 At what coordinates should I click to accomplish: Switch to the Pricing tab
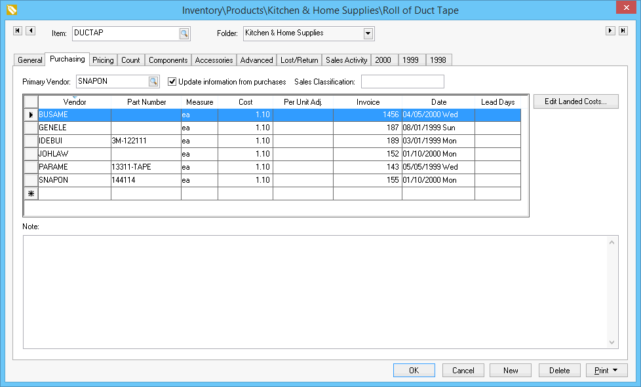[103, 60]
